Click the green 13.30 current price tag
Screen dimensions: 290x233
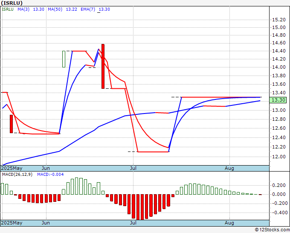click(x=278, y=100)
